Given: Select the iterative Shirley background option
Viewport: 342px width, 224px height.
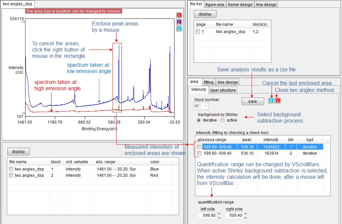Looking at the screenshot, I should 199,120.
